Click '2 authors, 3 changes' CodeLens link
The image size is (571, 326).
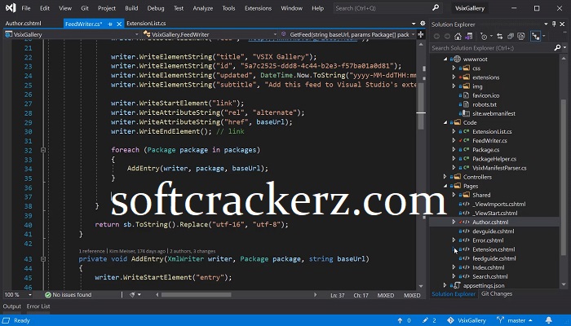point(193,251)
